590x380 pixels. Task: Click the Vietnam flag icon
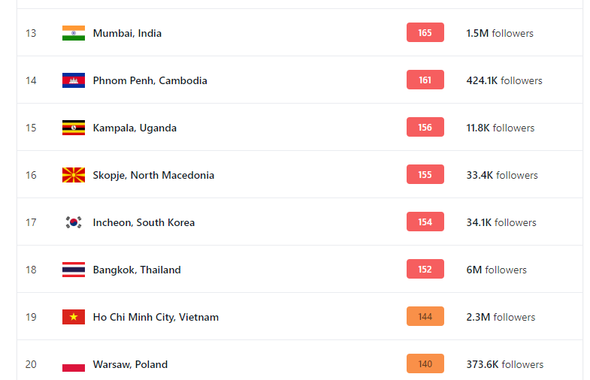(x=74, y=317)
